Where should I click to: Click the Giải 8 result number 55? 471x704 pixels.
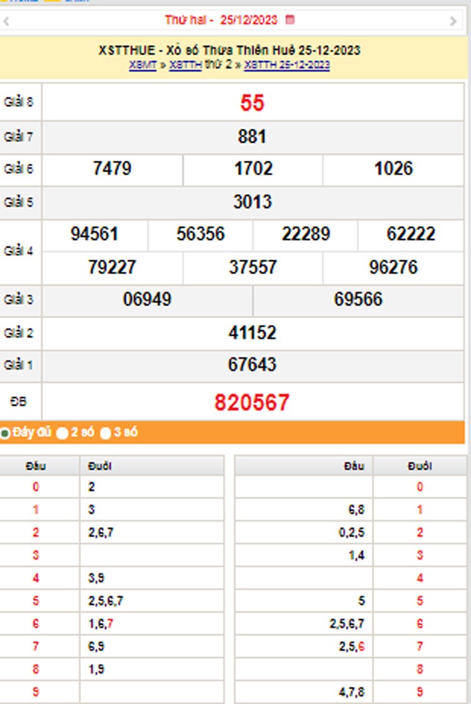252,103
